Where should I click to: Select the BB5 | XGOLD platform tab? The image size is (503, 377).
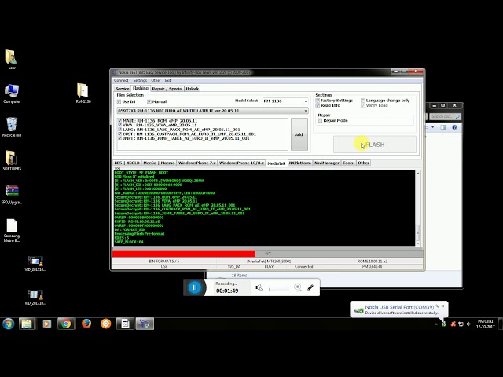click(x=127, y=163)
